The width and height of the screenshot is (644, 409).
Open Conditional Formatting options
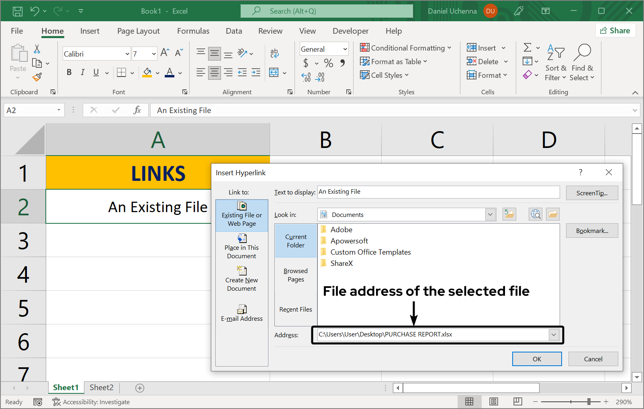[406, 48]
